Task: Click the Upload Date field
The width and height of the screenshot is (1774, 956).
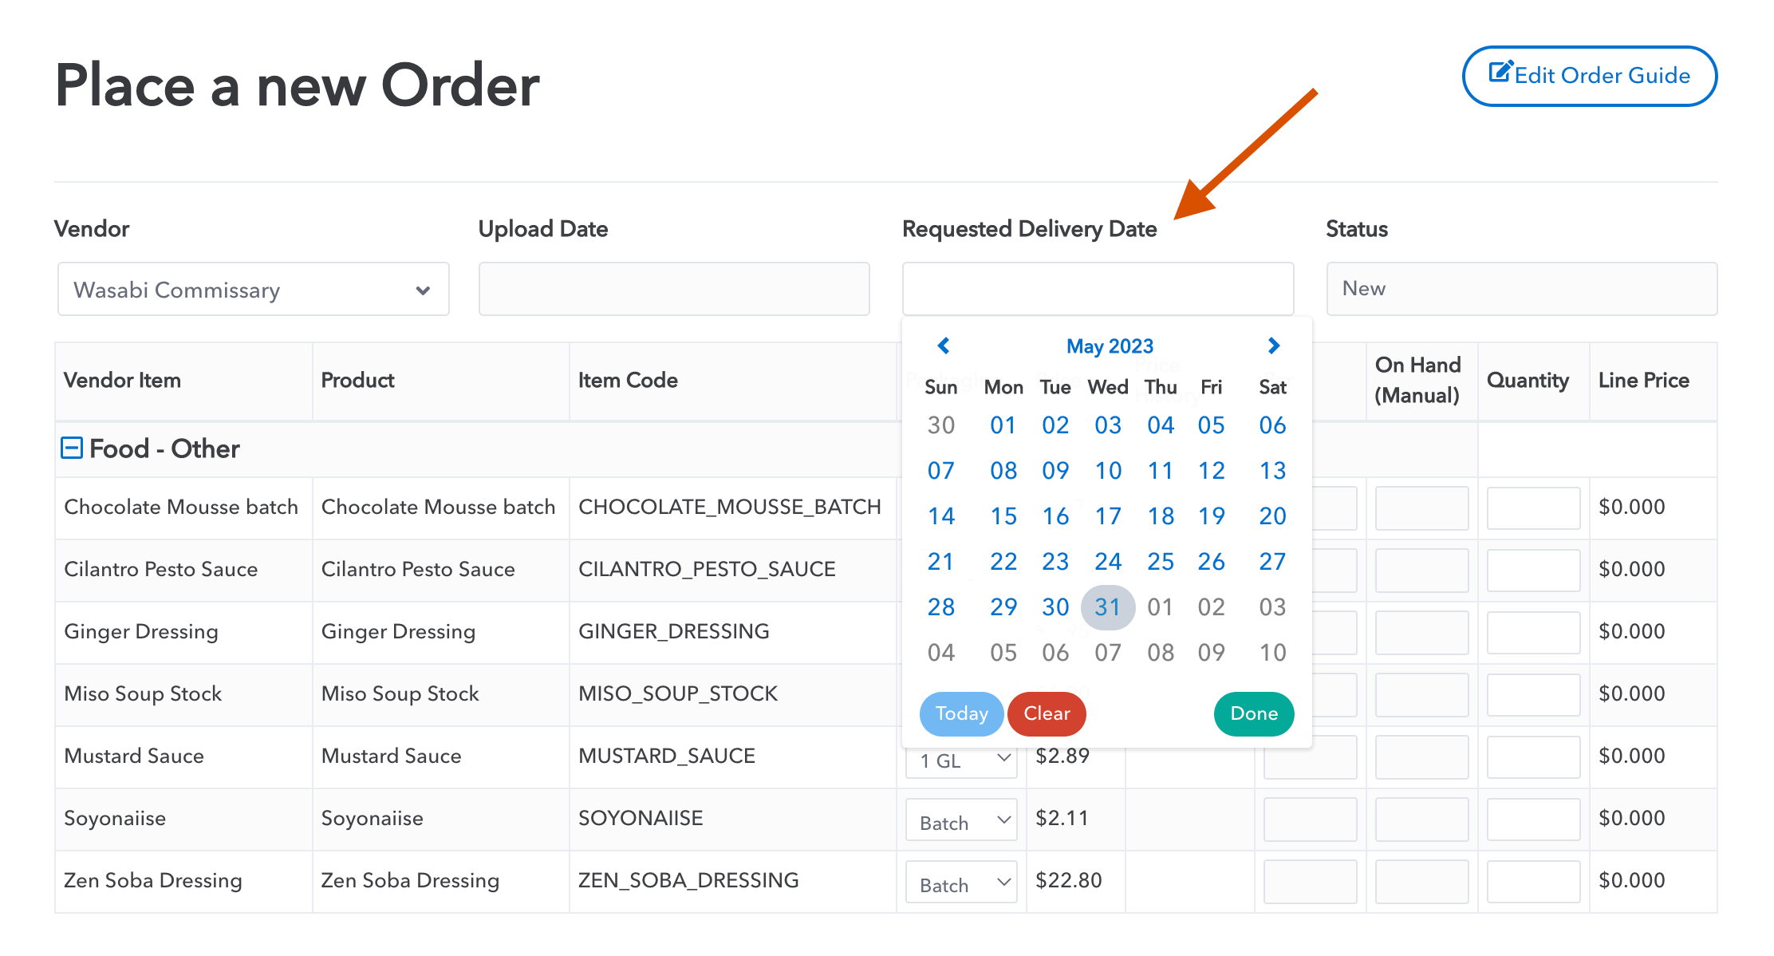Action: coord(673,289)
